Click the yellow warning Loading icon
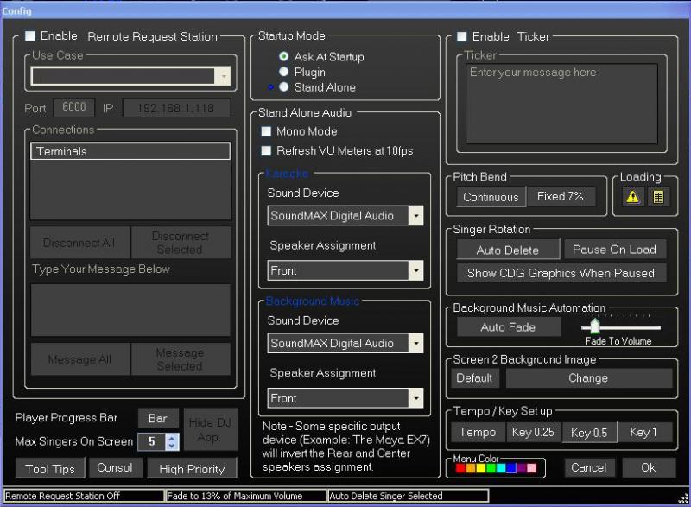The image size is (691, 507). pos(633,196)
